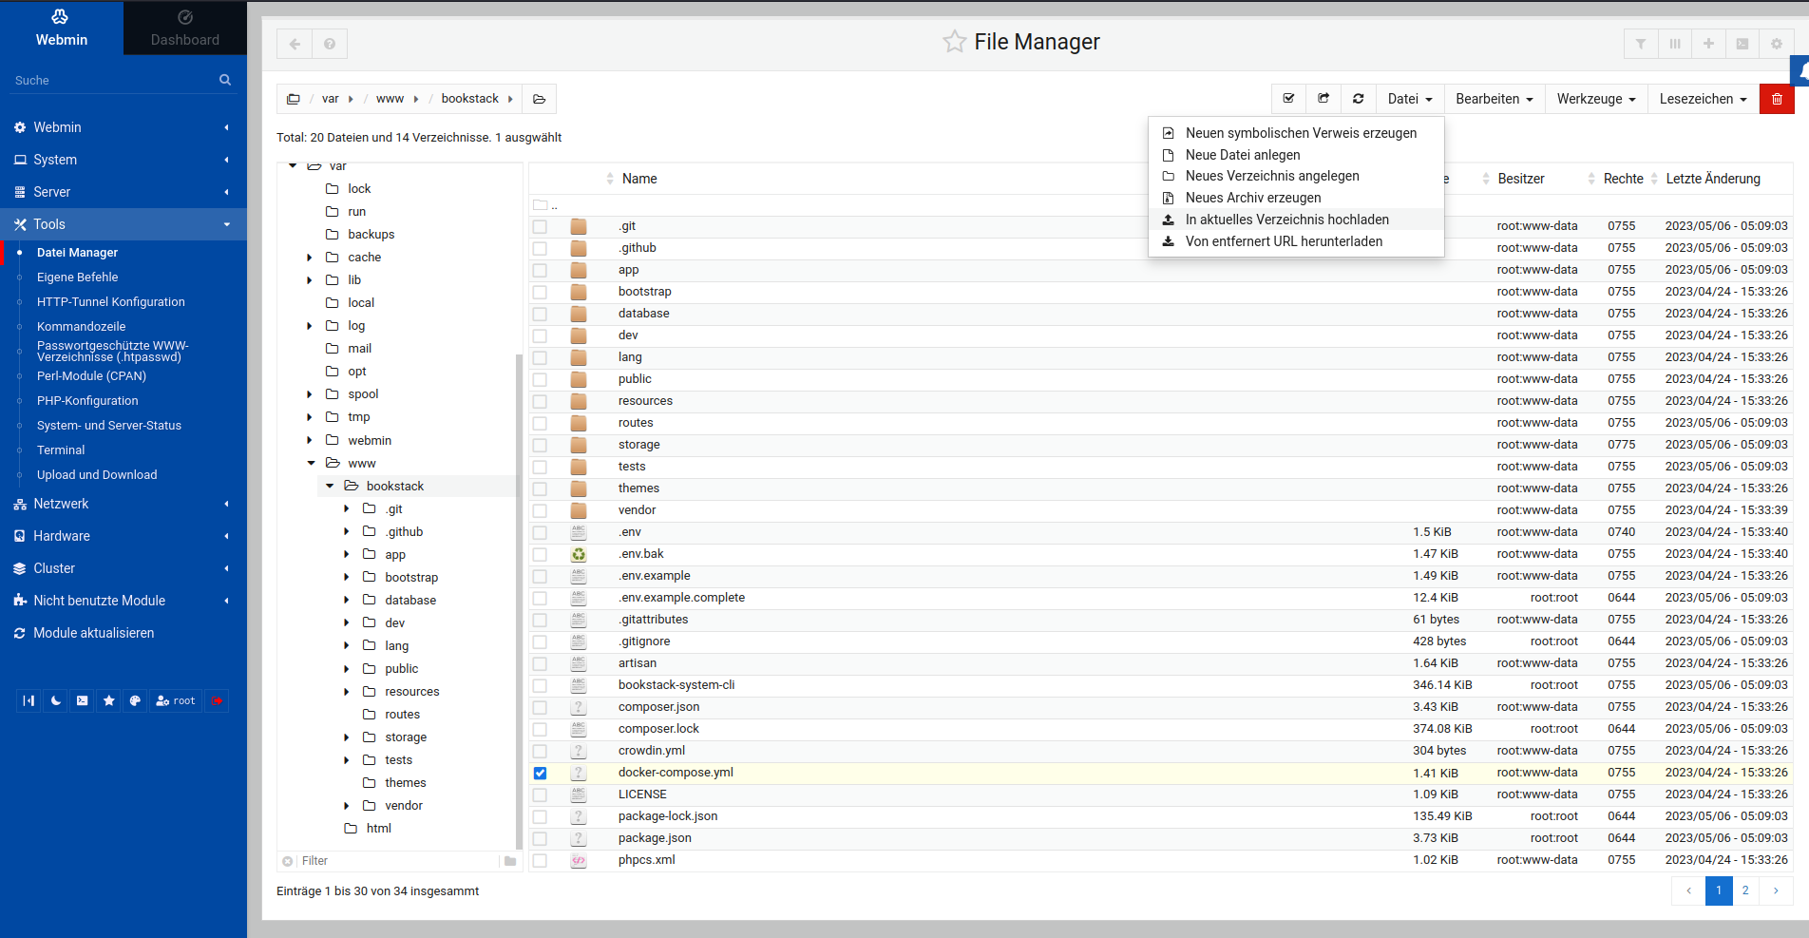Open the Bearbeiten dropdown

[1495, 99]
